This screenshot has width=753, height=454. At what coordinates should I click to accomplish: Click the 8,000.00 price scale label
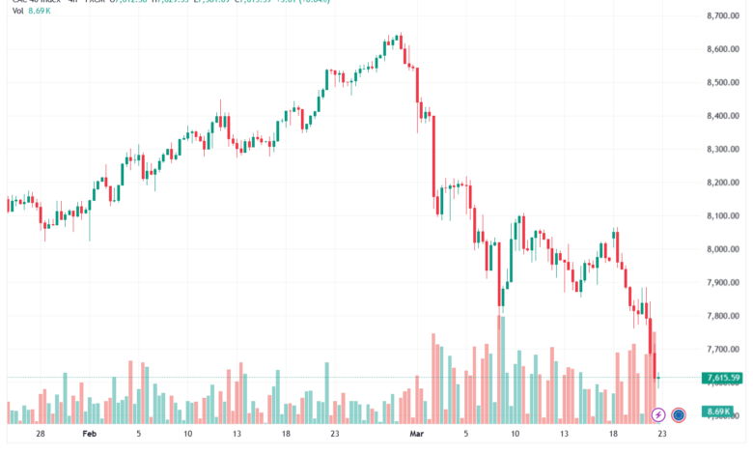(x=723, y=249)
